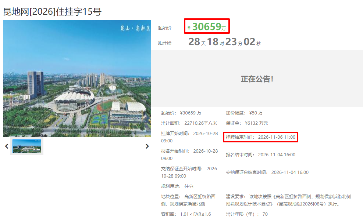Viewport: 363px width, 222px height.
Task: Click 报名开始时间 2026-10-28 09:00
Action: click(189, 154)
